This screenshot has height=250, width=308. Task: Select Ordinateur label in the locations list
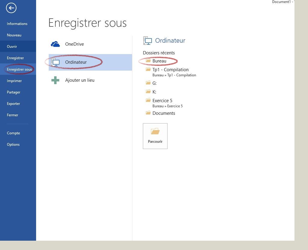point(76,62)
